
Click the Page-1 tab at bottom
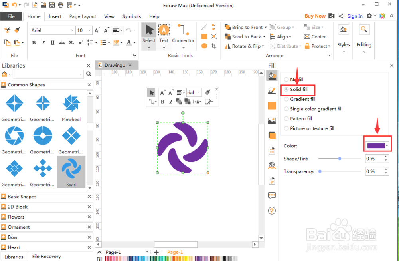pyautogui.click(x=175, y=252)
